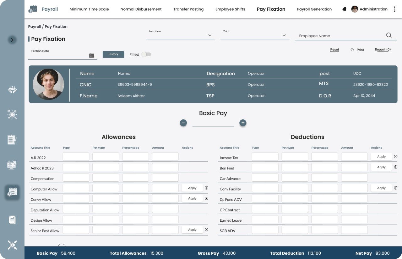Click Cp Fund ADV Amount field
This screenshot has height=259, width=402.
pyautogui.click(x=354, y=198)
